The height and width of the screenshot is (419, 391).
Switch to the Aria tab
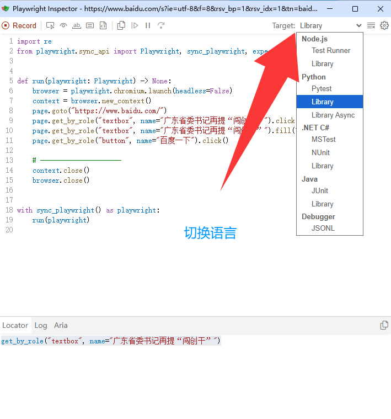click(x=61, y=325)
